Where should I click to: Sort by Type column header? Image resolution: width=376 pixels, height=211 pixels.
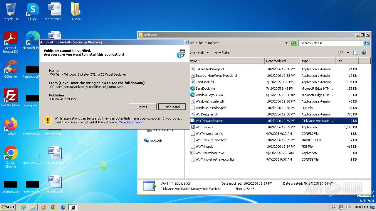(318, 61)
